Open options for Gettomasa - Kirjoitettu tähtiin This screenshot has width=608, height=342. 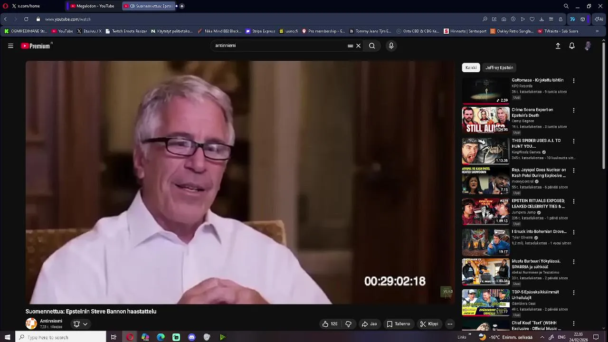pyautogui.click(x=573, y=81)
